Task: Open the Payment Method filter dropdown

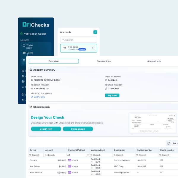Action: click(x=78, y=155)
